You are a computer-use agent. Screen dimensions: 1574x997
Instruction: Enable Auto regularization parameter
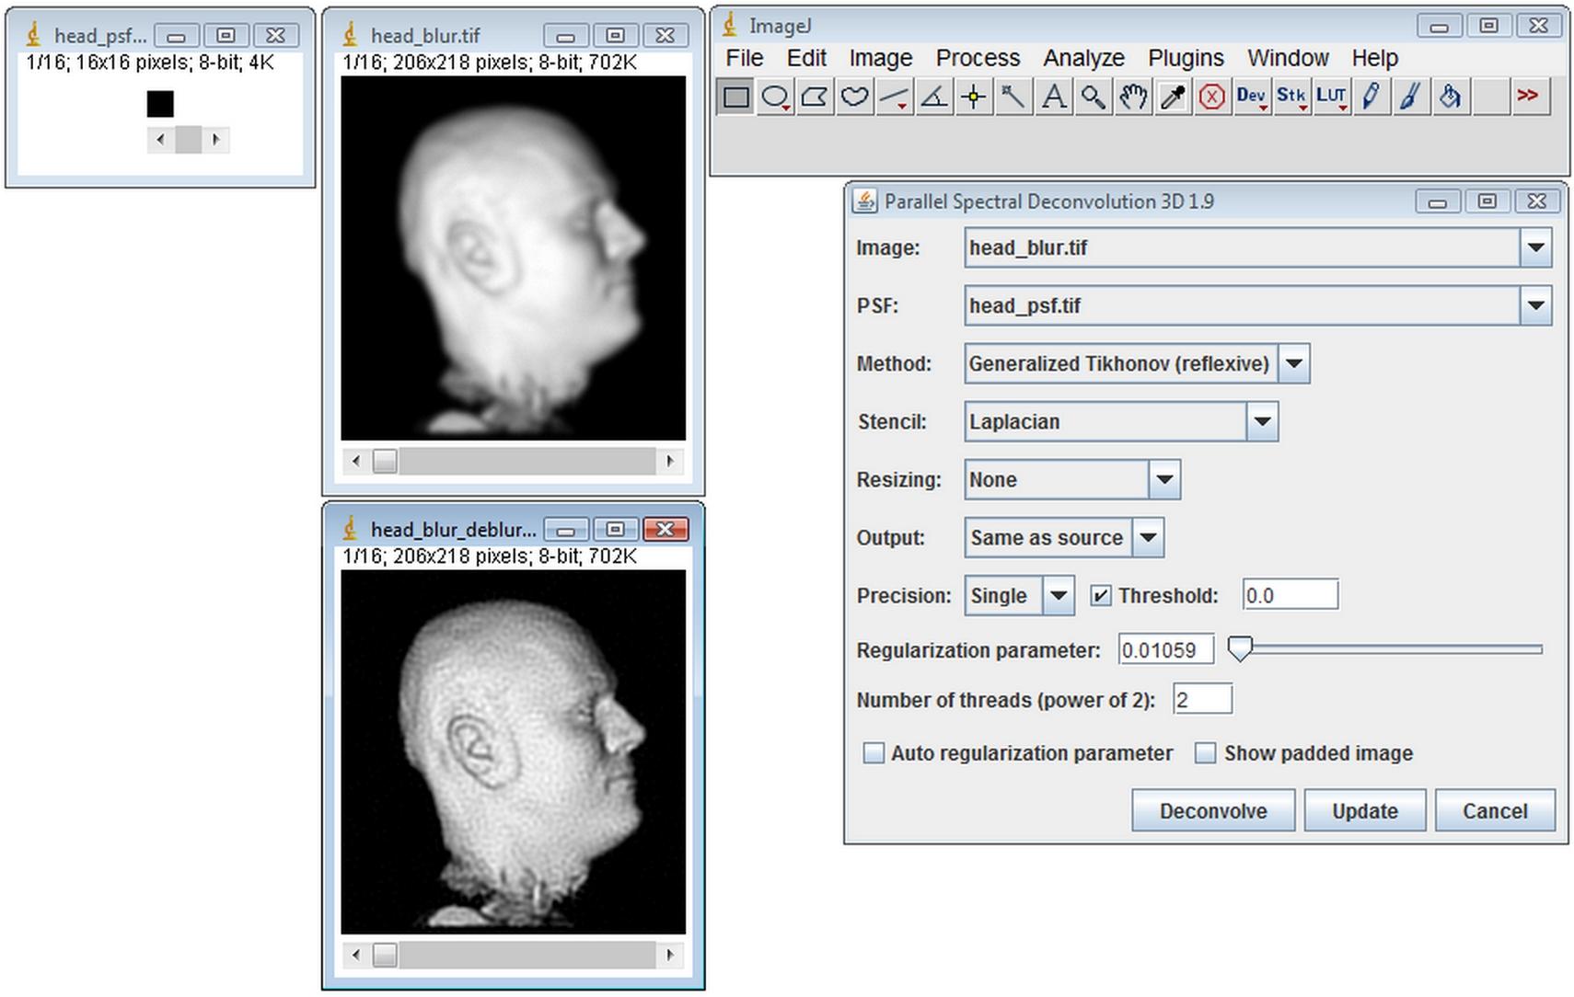point(873,753)
